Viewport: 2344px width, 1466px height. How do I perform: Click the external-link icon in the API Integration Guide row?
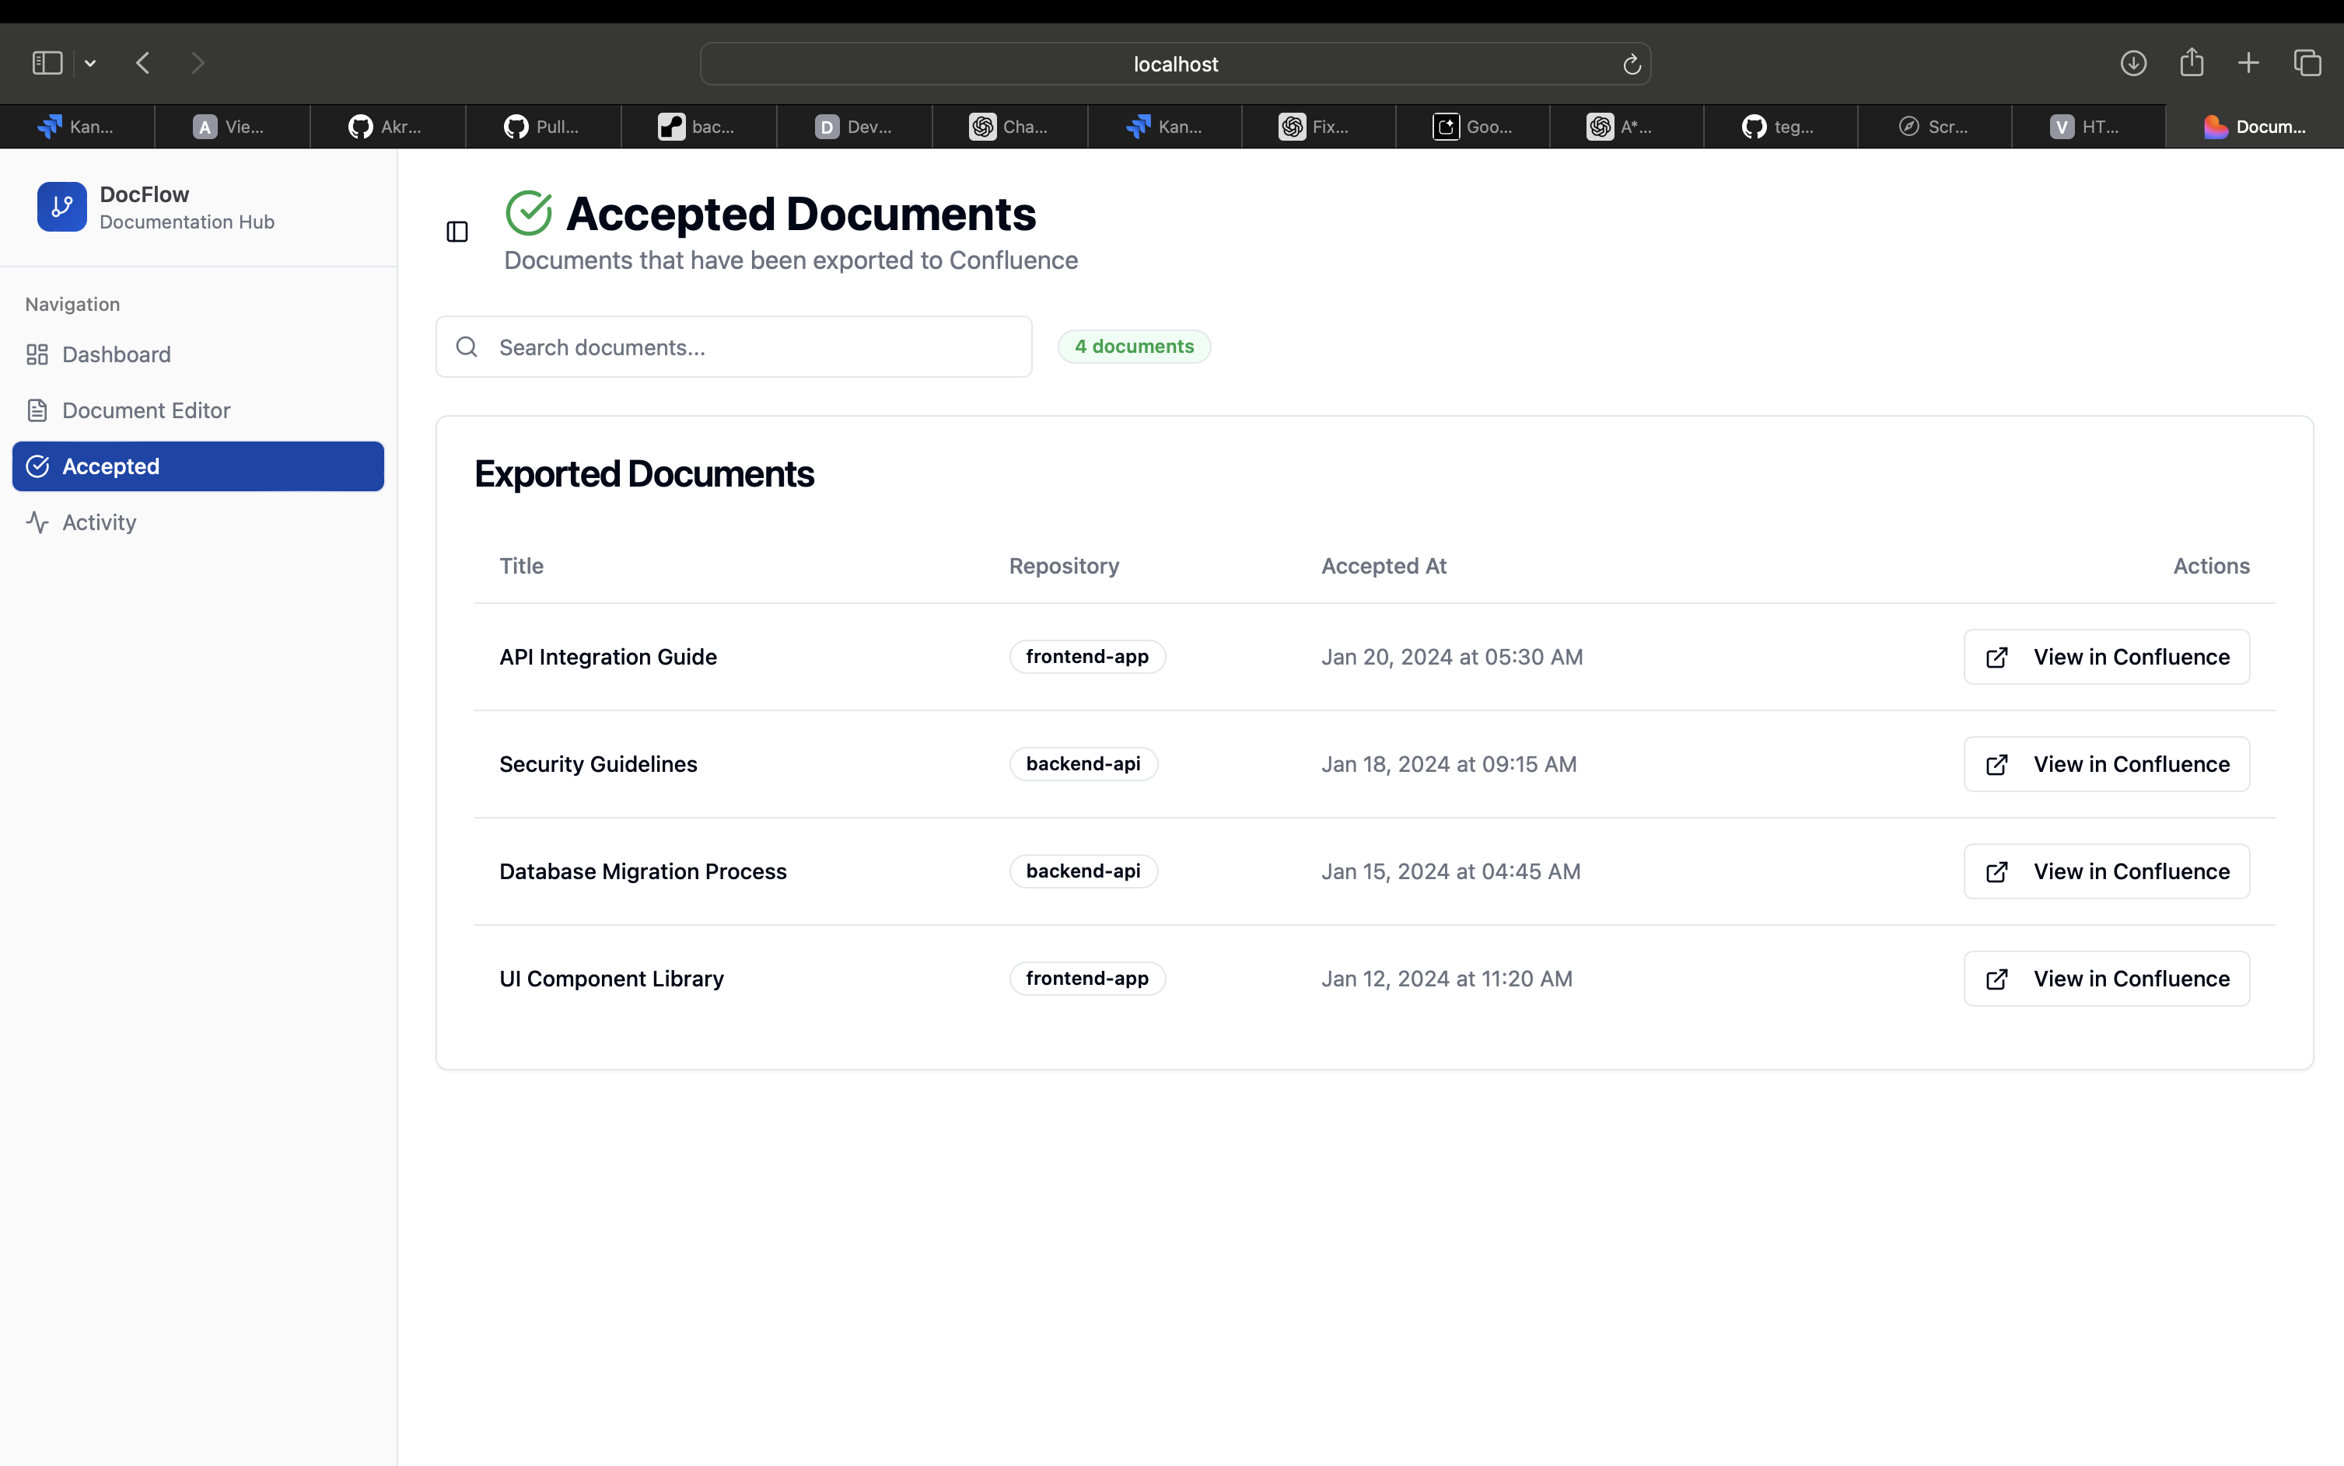tap(1996, 658)
